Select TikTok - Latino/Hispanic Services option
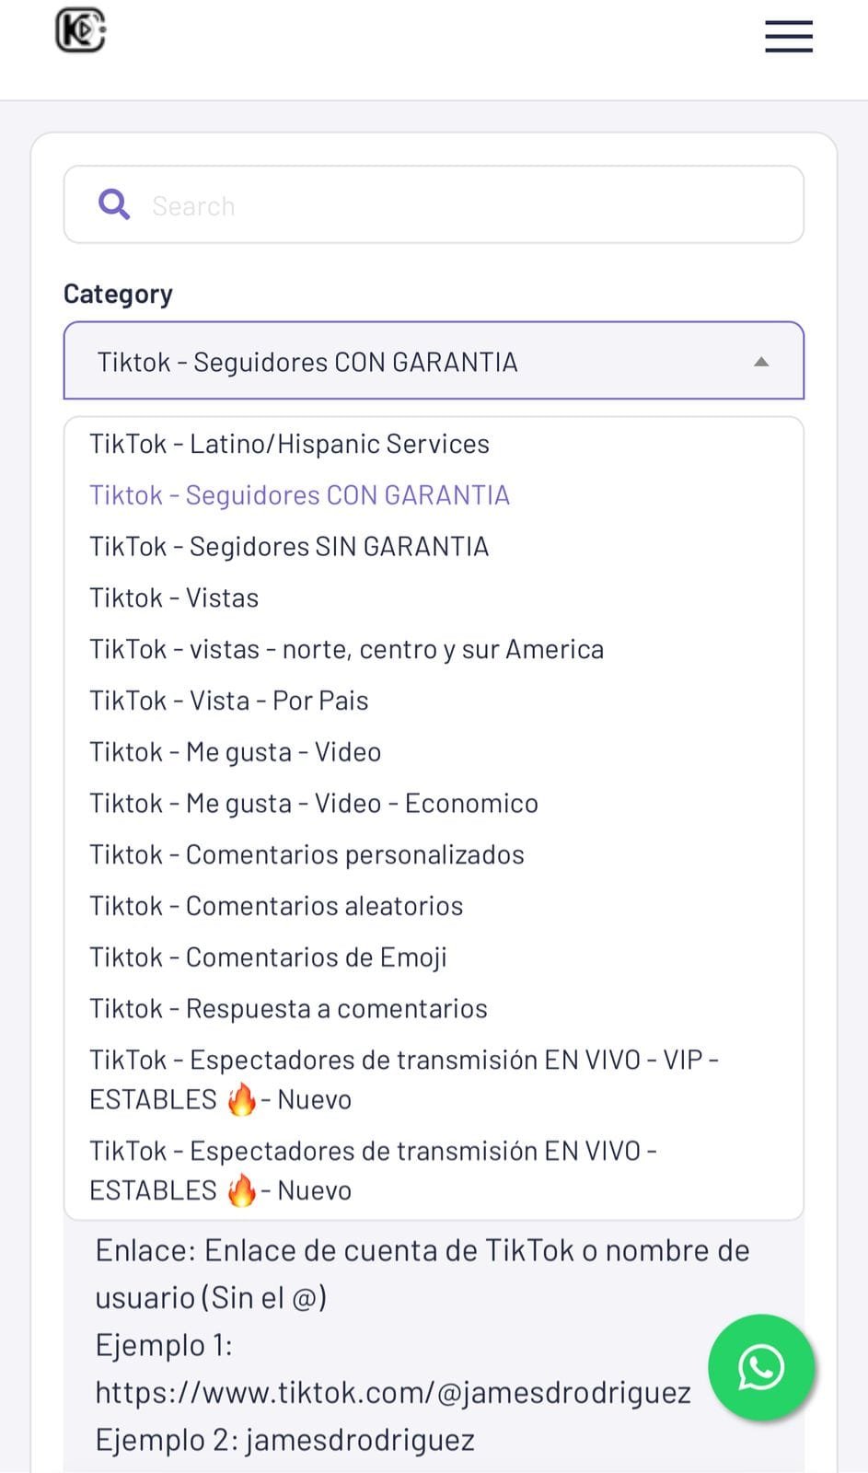Image resolution: width=868 pixels, height=1473 pixels. point(289,444)
